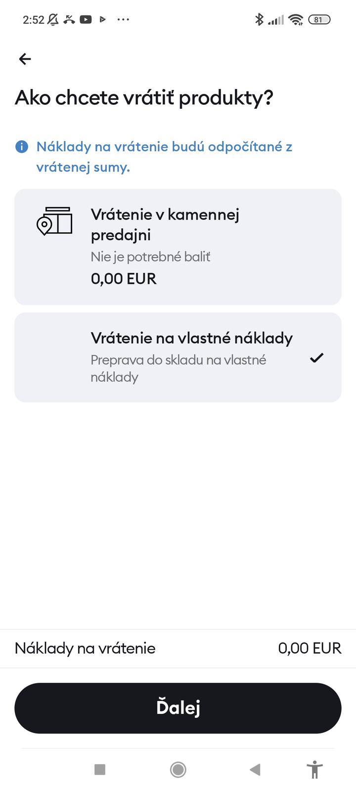Tap the Android recent apps square
The image size is (356, 791).
click(x=100, y=769)
